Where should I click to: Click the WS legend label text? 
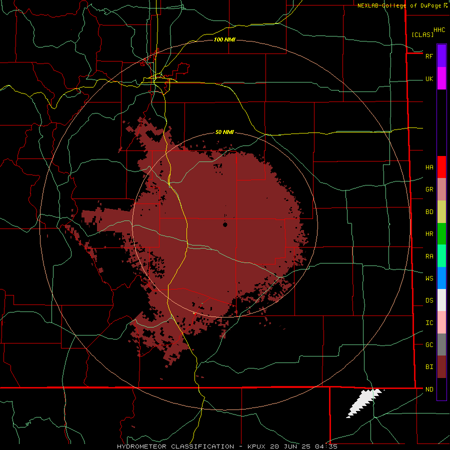pos(429,278)
